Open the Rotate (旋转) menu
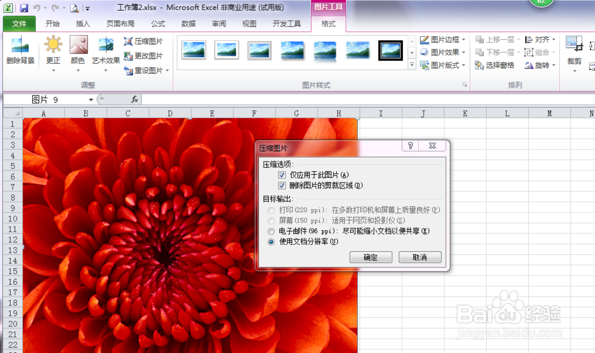This screenshot has width=595, height=353. tap(540, 65)
